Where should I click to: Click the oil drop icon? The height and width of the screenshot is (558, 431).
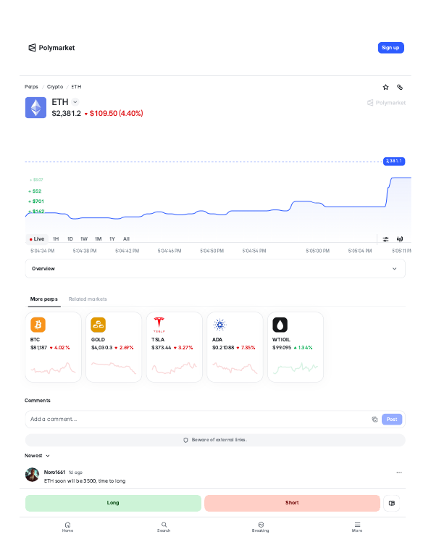click(280, 325)
